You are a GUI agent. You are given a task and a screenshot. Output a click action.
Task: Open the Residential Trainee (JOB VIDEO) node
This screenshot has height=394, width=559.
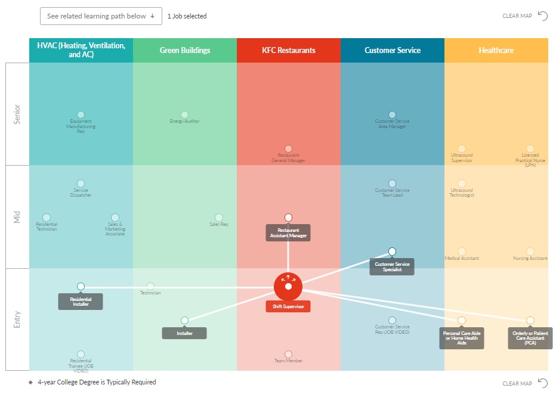point(81,354)
